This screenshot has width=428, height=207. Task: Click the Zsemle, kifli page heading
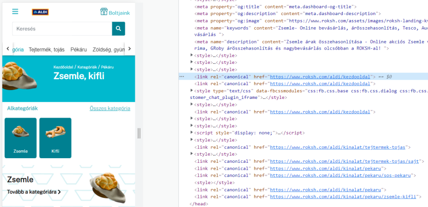tap(79, 76)
